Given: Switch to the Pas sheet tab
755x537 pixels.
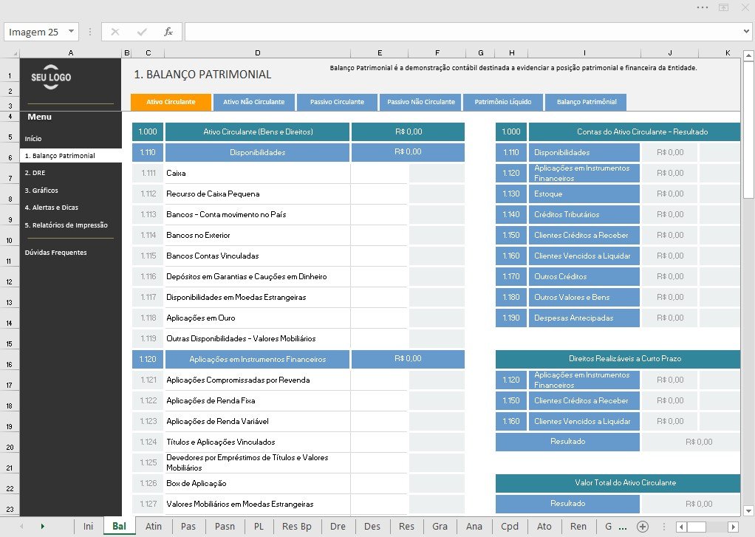Looking at the screenshot, I should (188, 527).
